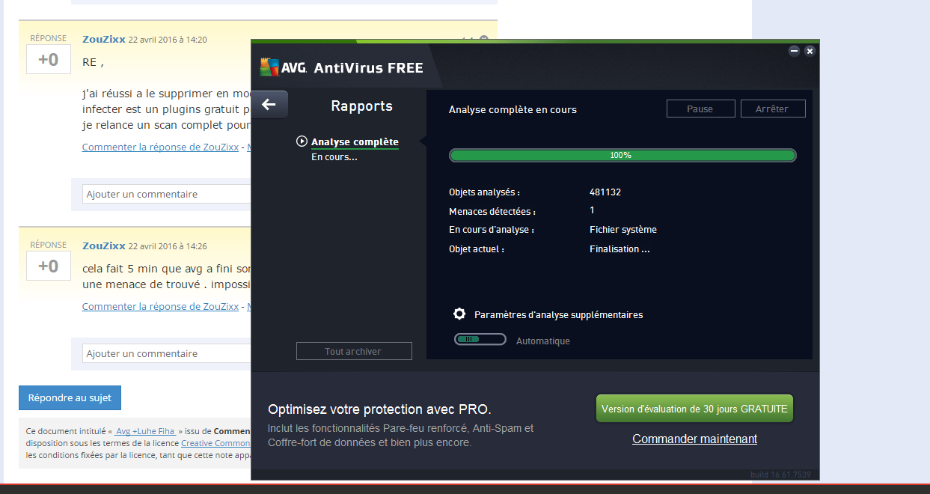Comment on ZouZixx's 14:20 reply via link
930x494 pixels.
click(160, 147)
